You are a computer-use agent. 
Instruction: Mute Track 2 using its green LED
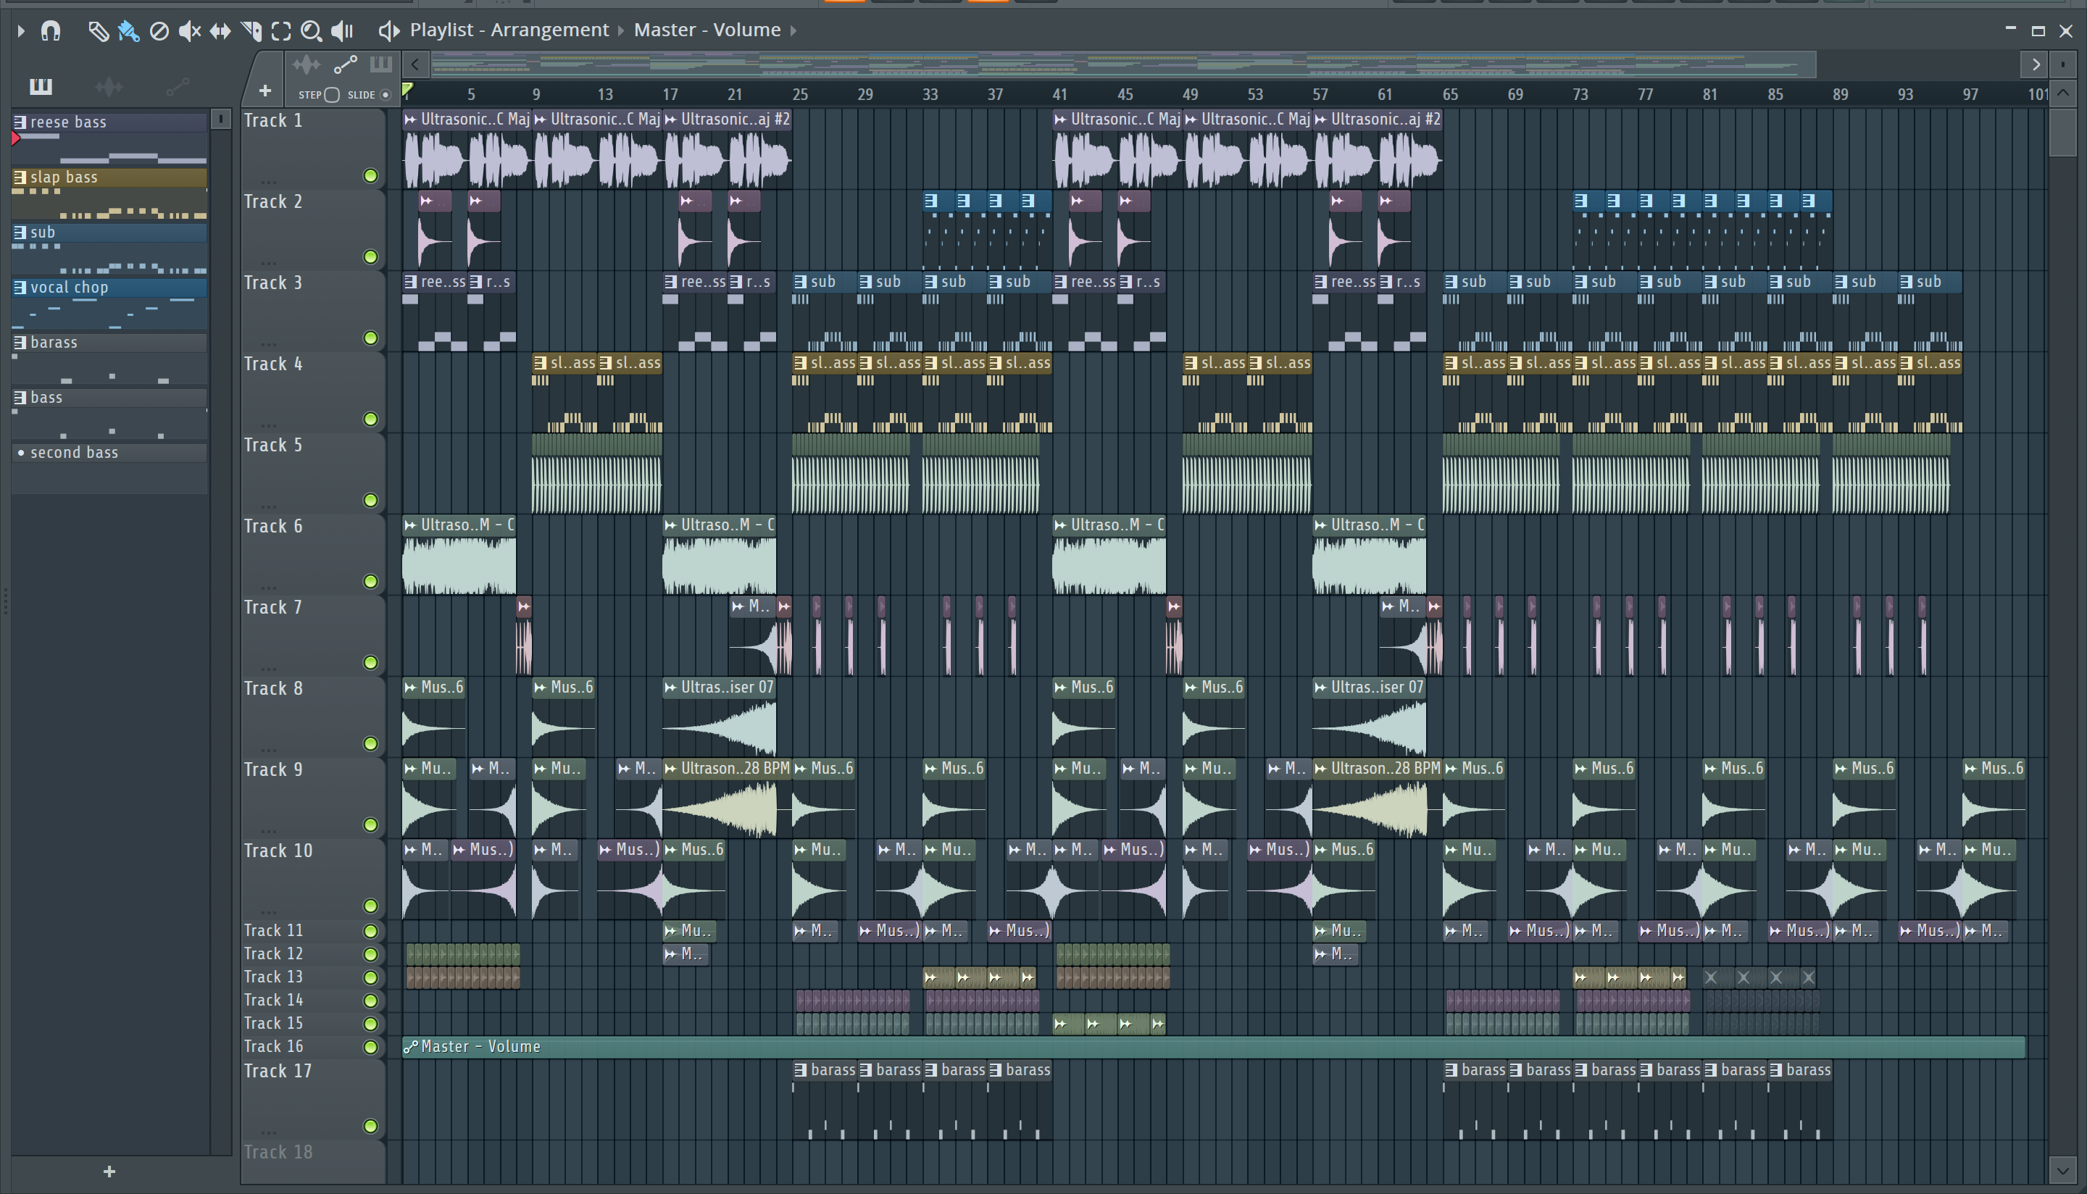click(370, 256)
